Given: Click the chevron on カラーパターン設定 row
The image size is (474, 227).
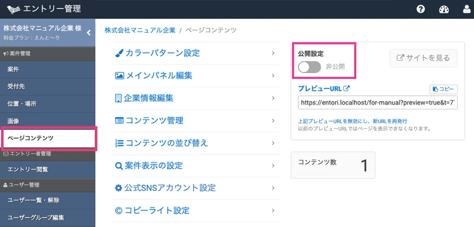Looking at the screenshot, I should click(x=273, y=53).
